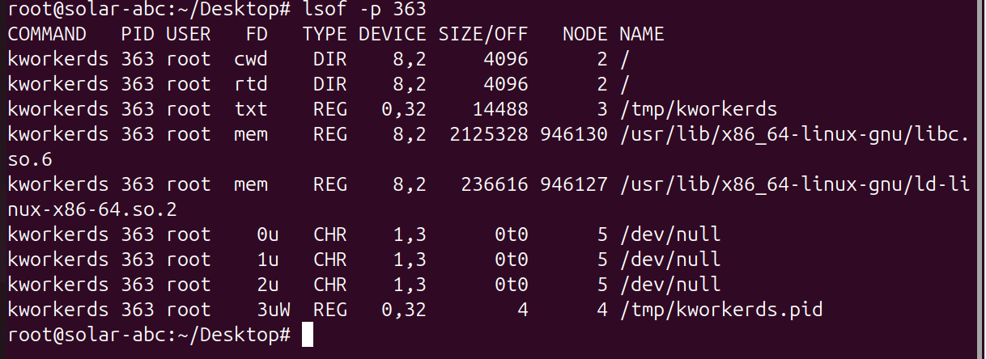Select the TYPE column header
The height and width of the screenshot is (359, 986).
click(325, 35)
